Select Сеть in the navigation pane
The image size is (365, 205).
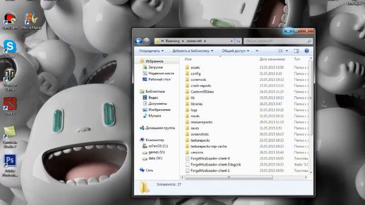coord(149,170)
